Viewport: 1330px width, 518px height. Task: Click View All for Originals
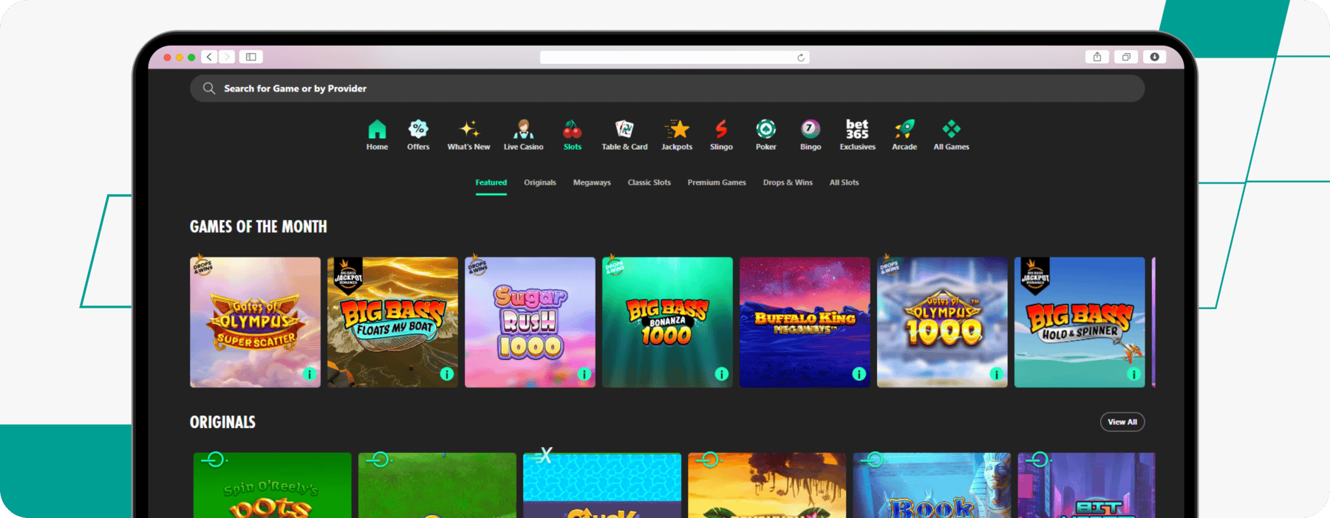pyautogui.click(x=1122, y=422)
